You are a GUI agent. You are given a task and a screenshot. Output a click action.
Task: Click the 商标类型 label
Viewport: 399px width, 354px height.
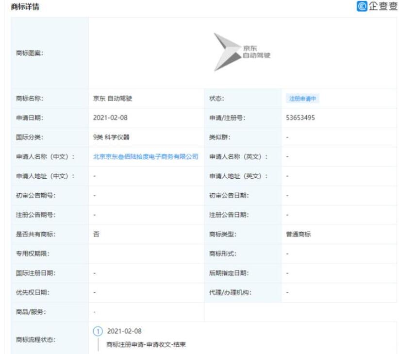[223, 234]
